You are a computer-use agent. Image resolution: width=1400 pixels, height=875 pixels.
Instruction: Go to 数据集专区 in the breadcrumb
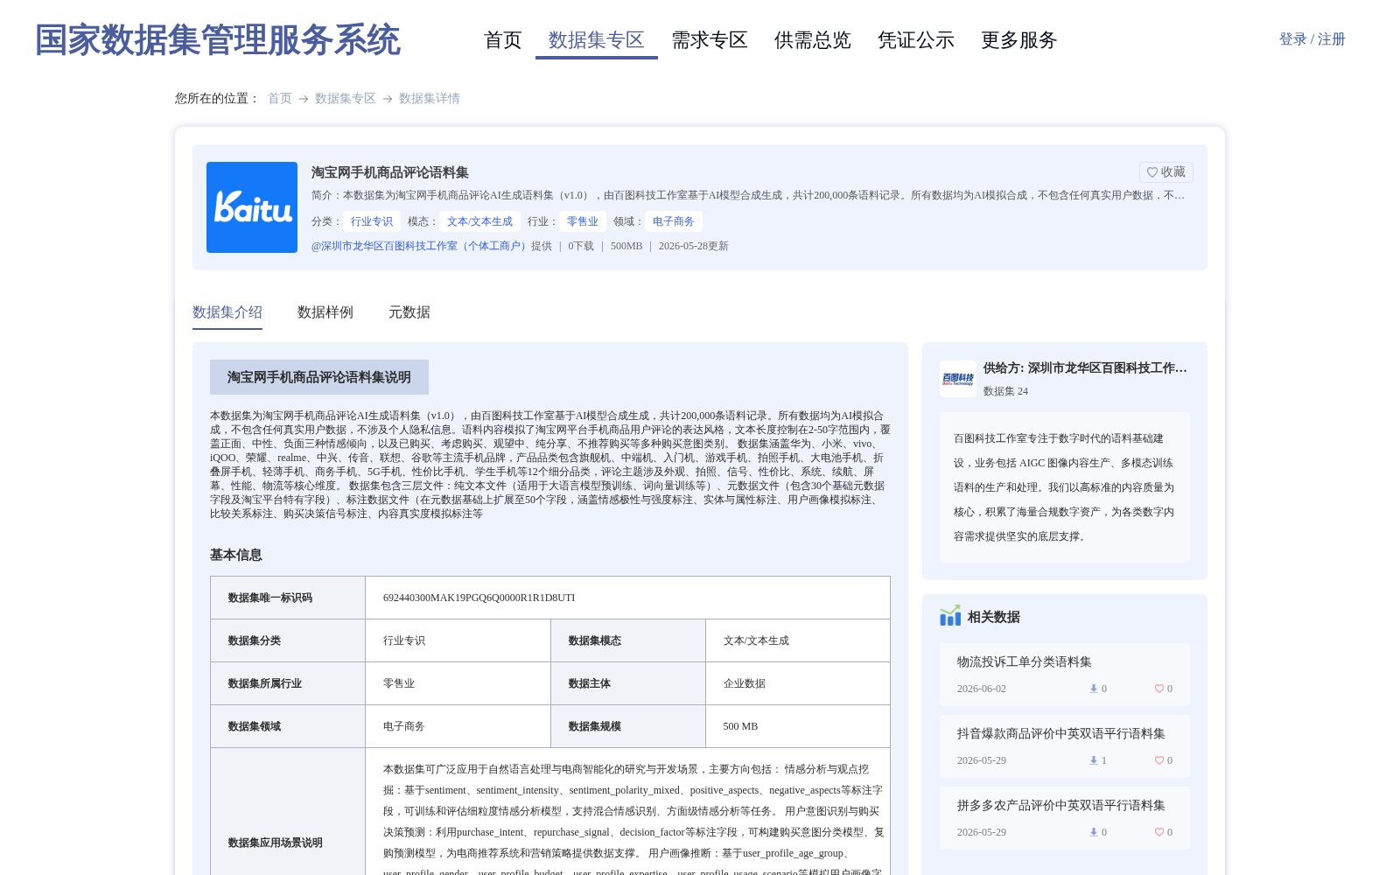346,98
